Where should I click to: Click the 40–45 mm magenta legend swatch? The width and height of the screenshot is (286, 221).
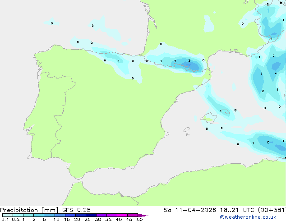122,215
